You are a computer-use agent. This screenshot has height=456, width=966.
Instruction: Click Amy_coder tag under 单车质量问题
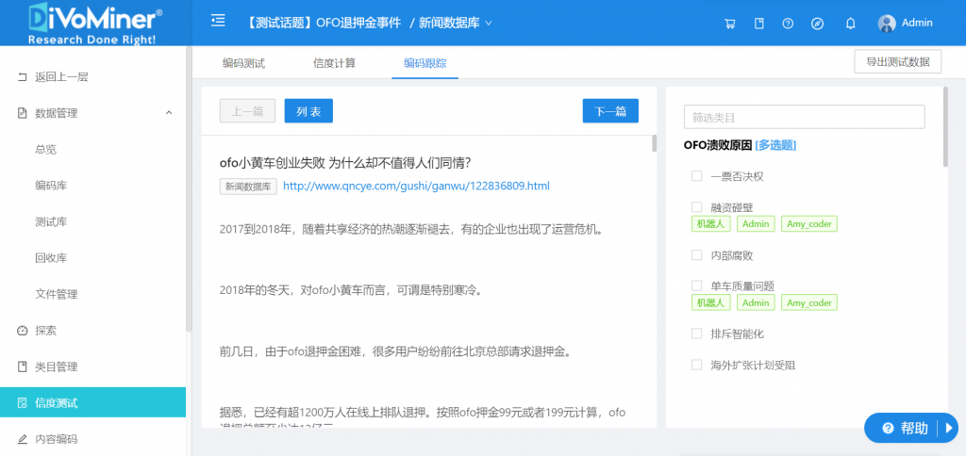click(x=809, y=302)
